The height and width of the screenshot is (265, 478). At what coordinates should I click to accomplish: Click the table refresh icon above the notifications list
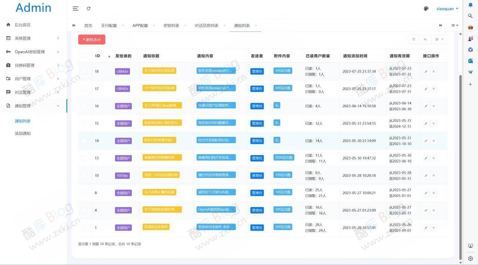[413, 39]
